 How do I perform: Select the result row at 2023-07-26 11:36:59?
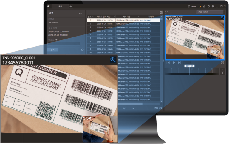[x=123, y=45]
